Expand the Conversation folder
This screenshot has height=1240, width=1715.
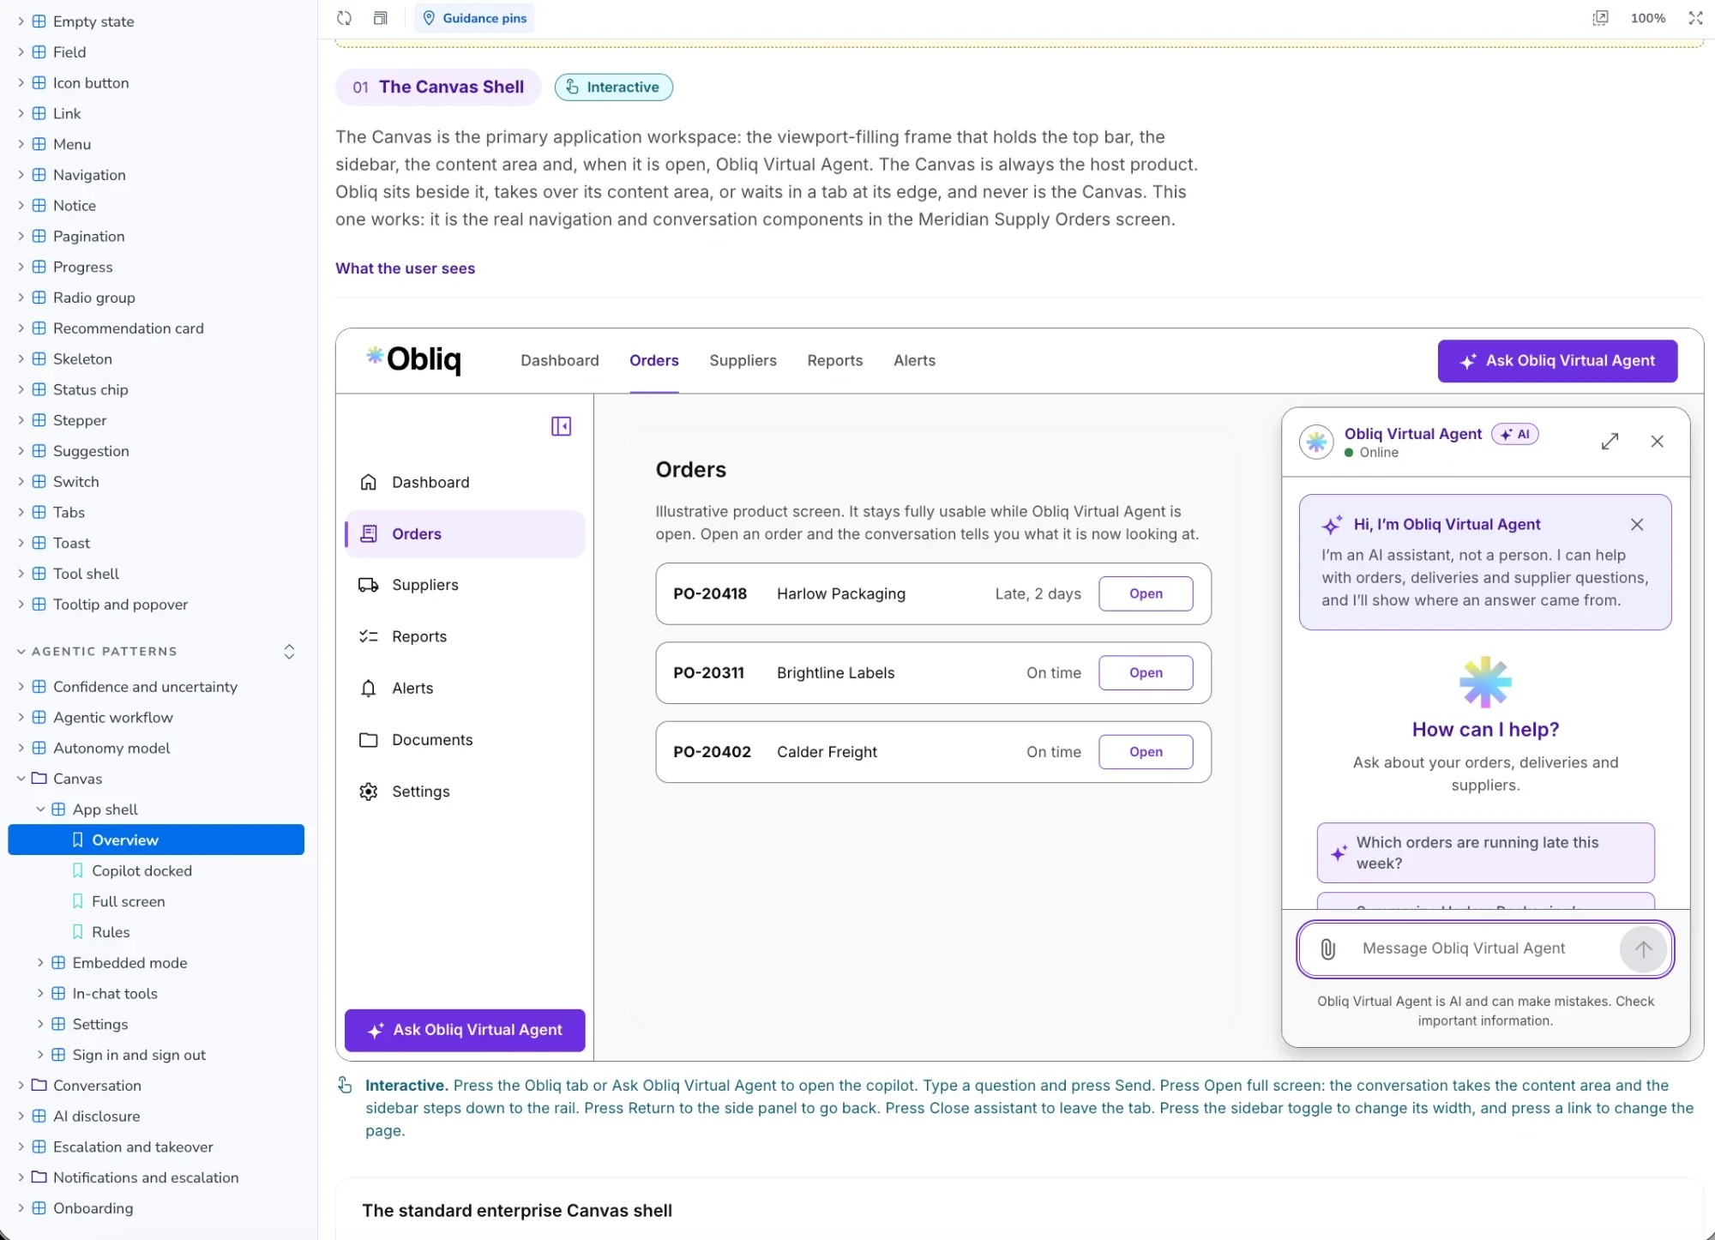21,1086
